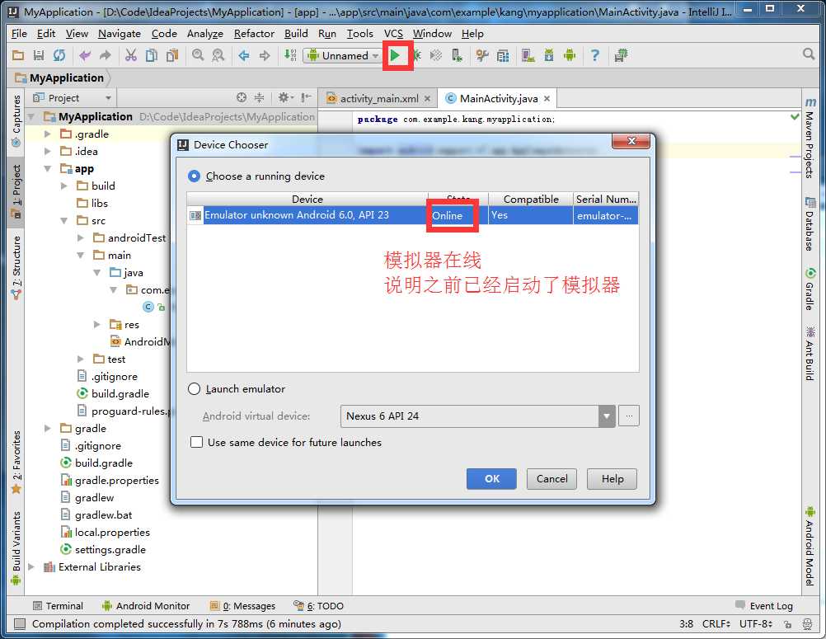Click the scroll from source target icon
Viewport: 826px width, 639px height.
point(242,97)
